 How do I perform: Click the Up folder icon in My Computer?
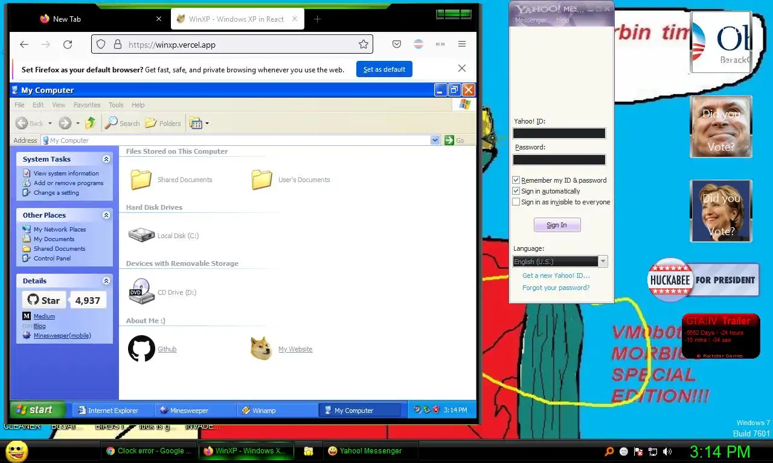[90, 123]
